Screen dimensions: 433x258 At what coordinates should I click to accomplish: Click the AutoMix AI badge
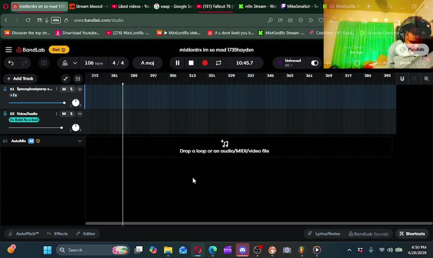coord(31,141)
